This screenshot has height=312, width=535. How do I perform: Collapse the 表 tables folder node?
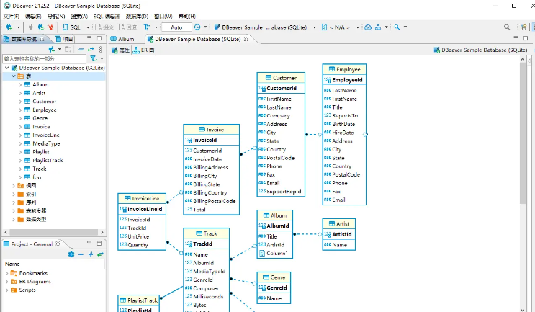[x=14, y=76]
